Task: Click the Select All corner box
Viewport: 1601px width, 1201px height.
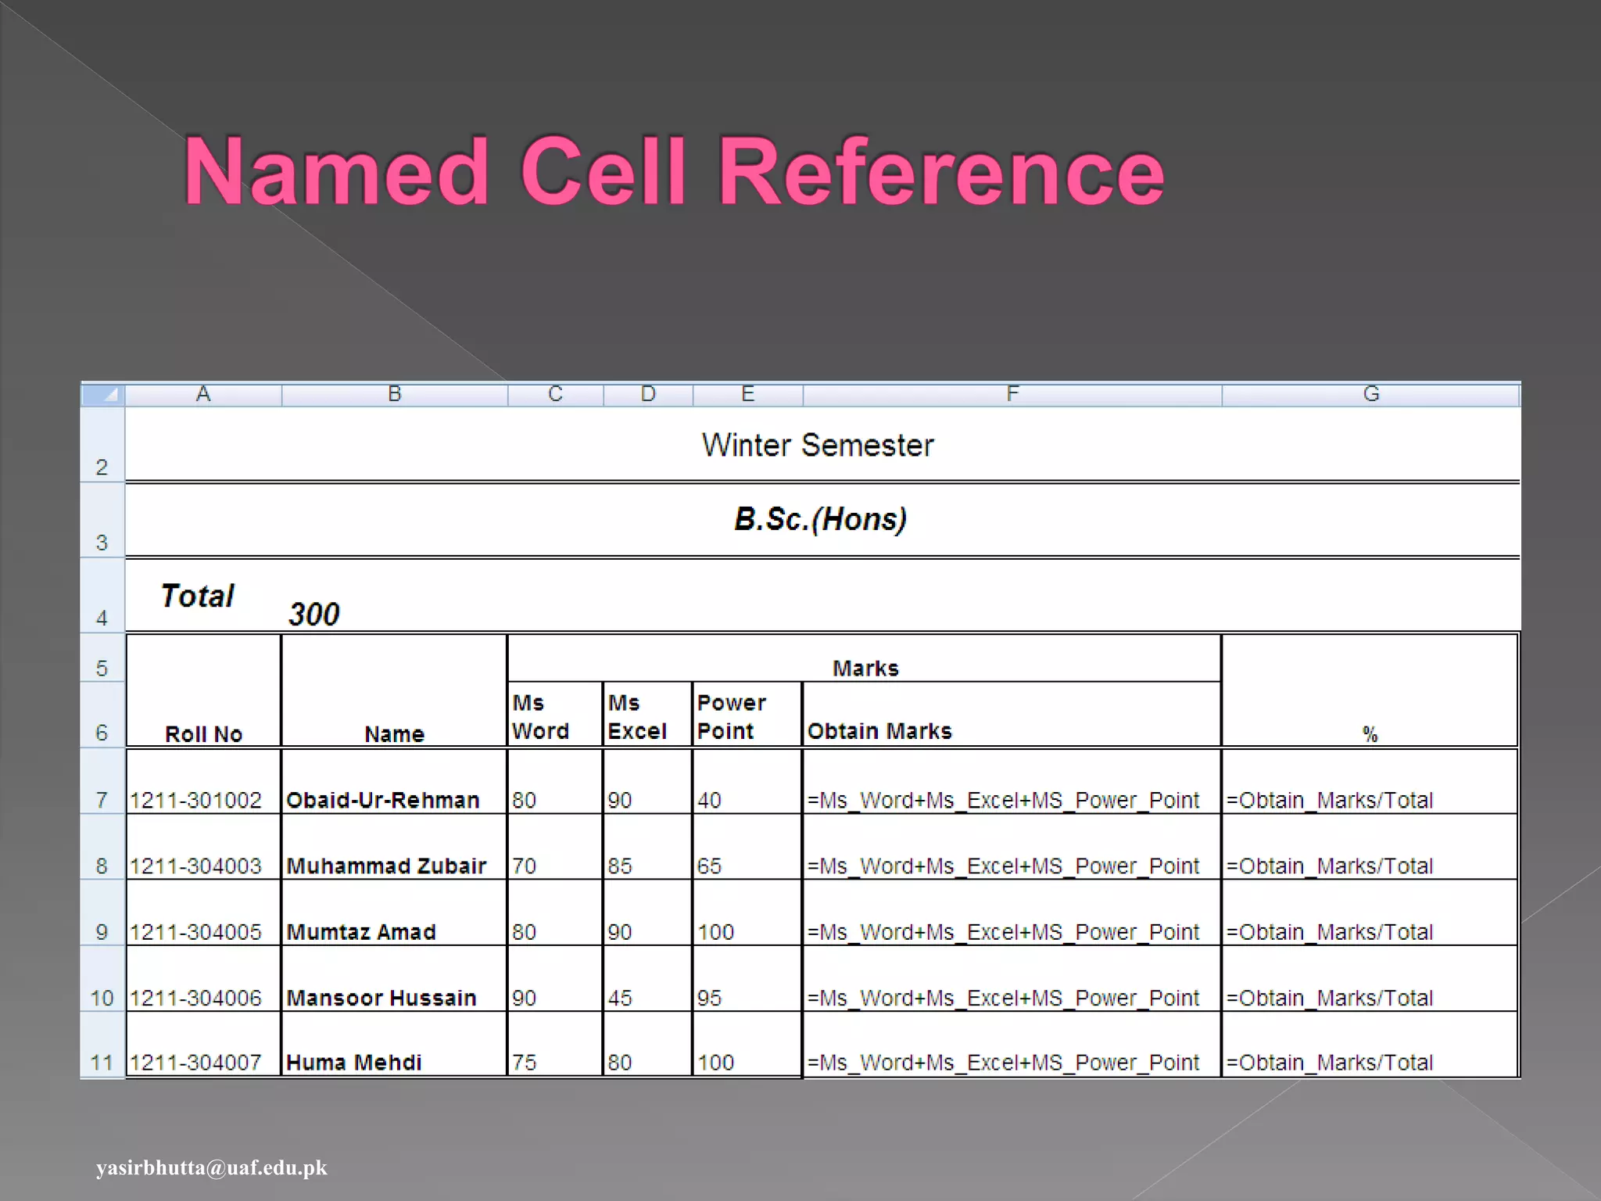Action: click(x=102, y=394)
